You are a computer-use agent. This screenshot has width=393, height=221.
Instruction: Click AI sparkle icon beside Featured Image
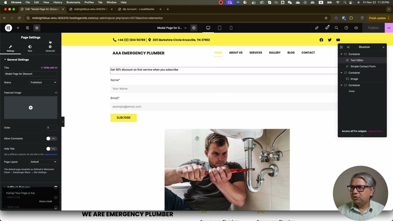point(56,93)
